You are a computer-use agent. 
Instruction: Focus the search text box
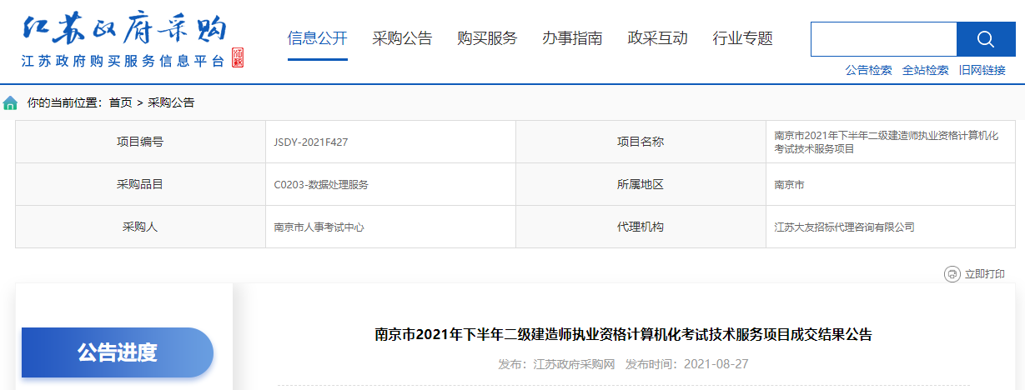(883, 39)
